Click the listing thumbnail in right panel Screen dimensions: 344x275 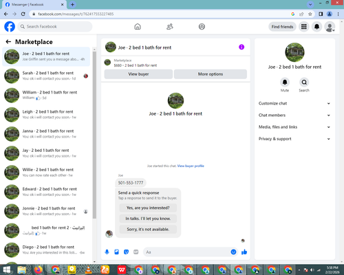pos(294,52)
